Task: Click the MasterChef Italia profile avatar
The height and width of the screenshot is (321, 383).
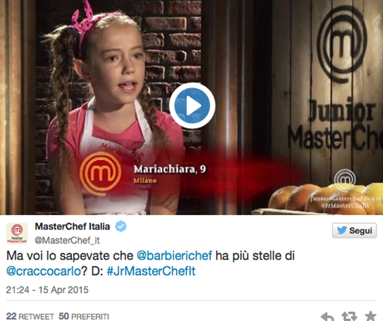Action: pos(17,233)
